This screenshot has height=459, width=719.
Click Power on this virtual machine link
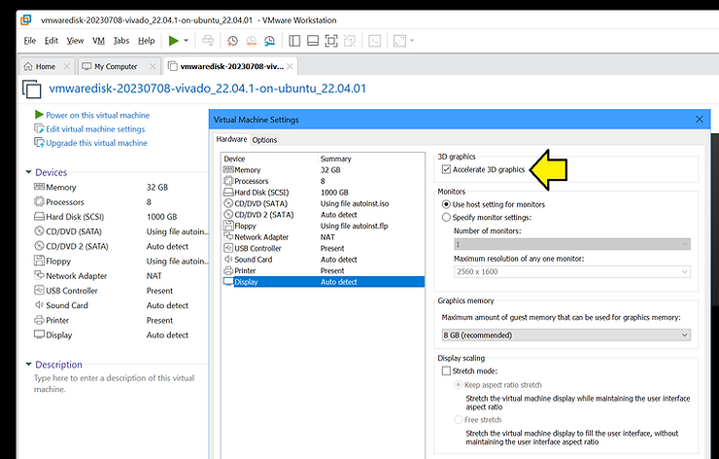[x=97, y=115]
